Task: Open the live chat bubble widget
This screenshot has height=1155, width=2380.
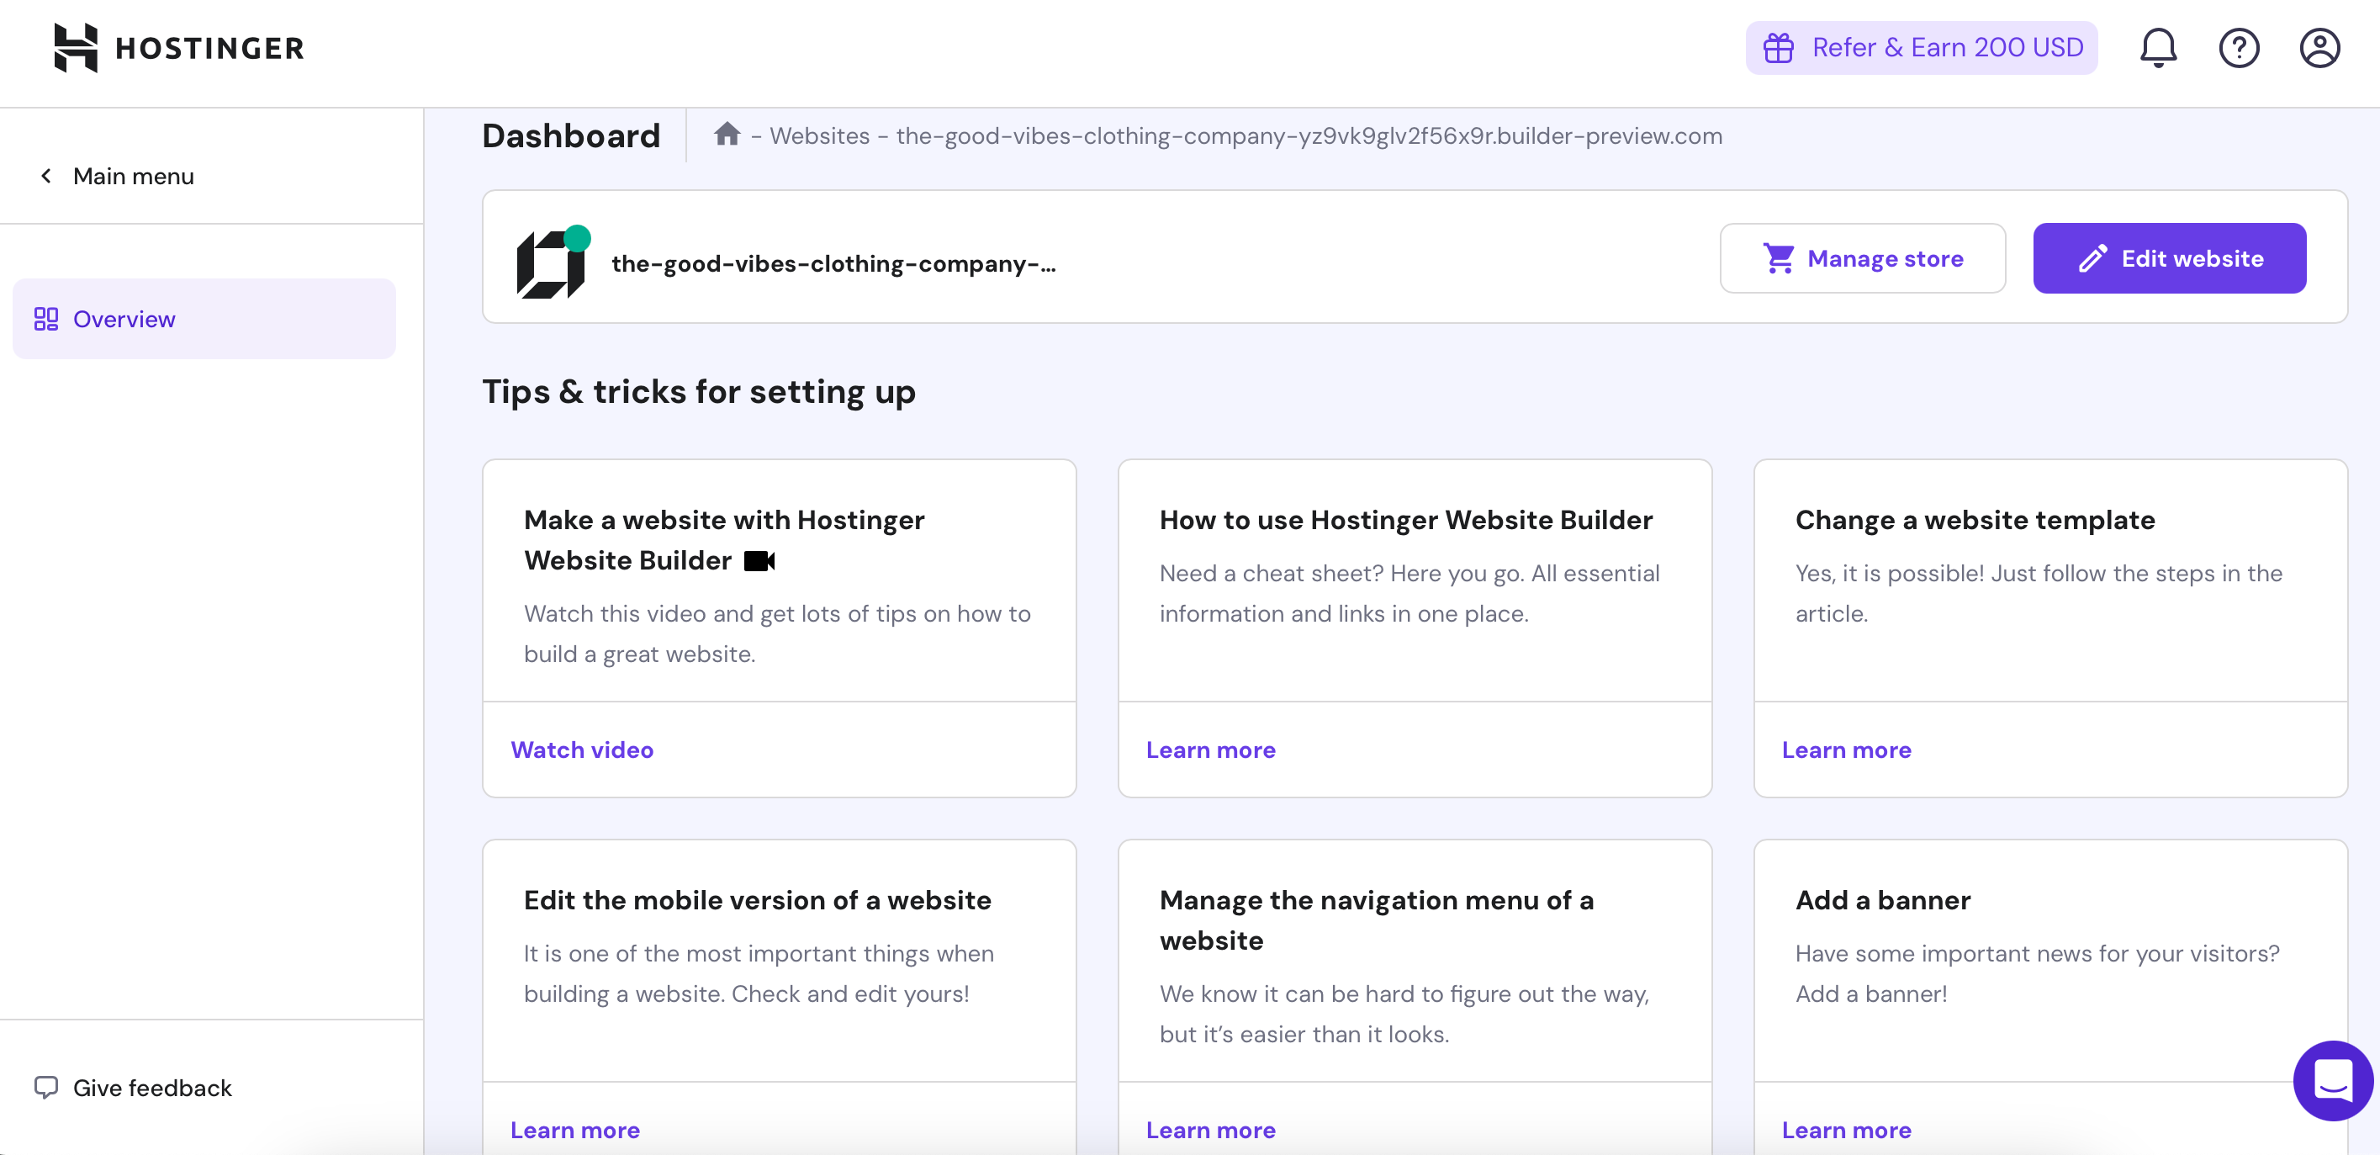Action: 2333,1081
